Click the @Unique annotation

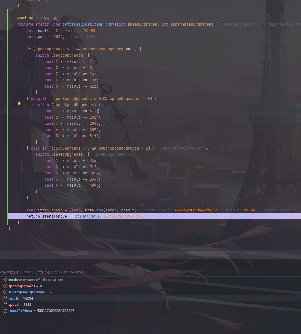pos(25,18)
